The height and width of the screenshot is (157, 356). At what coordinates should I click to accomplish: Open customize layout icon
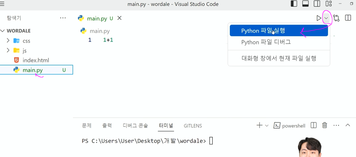(x=329, y=4)
